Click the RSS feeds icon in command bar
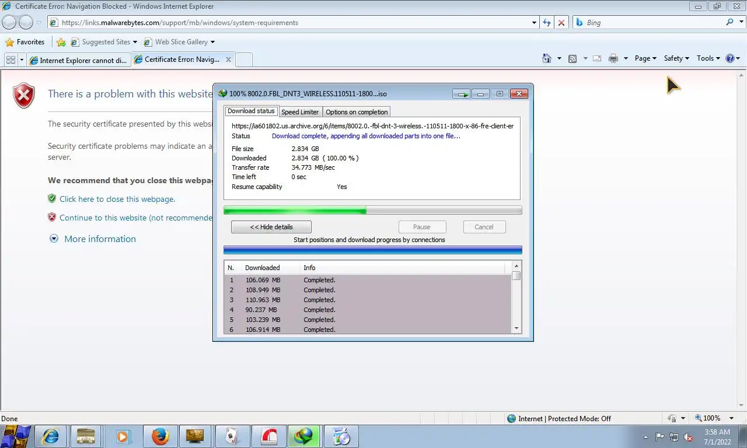Viewport: 747px width, 448px height. click(573, 58)
